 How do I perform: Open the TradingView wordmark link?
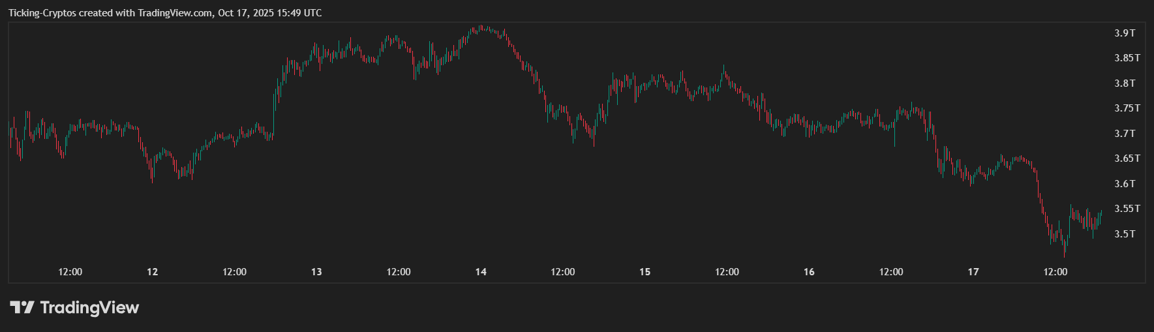(89, 307)
